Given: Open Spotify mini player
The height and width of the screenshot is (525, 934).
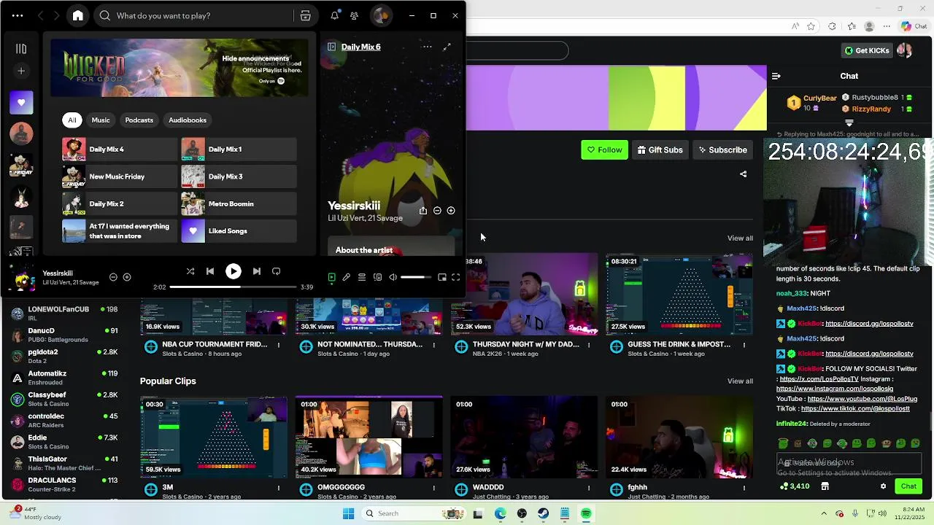Looking at the screenshot, I should click(x=442, y=277).
